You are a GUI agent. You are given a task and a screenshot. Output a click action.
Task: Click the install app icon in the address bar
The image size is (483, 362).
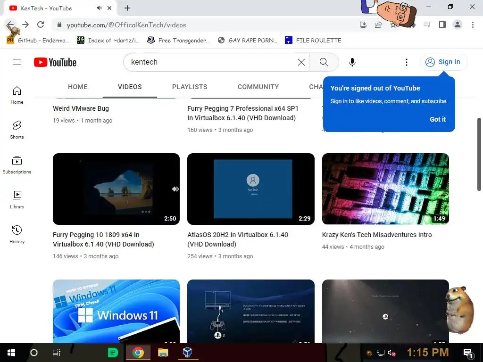pyautogui.click(x=363, y=25)
